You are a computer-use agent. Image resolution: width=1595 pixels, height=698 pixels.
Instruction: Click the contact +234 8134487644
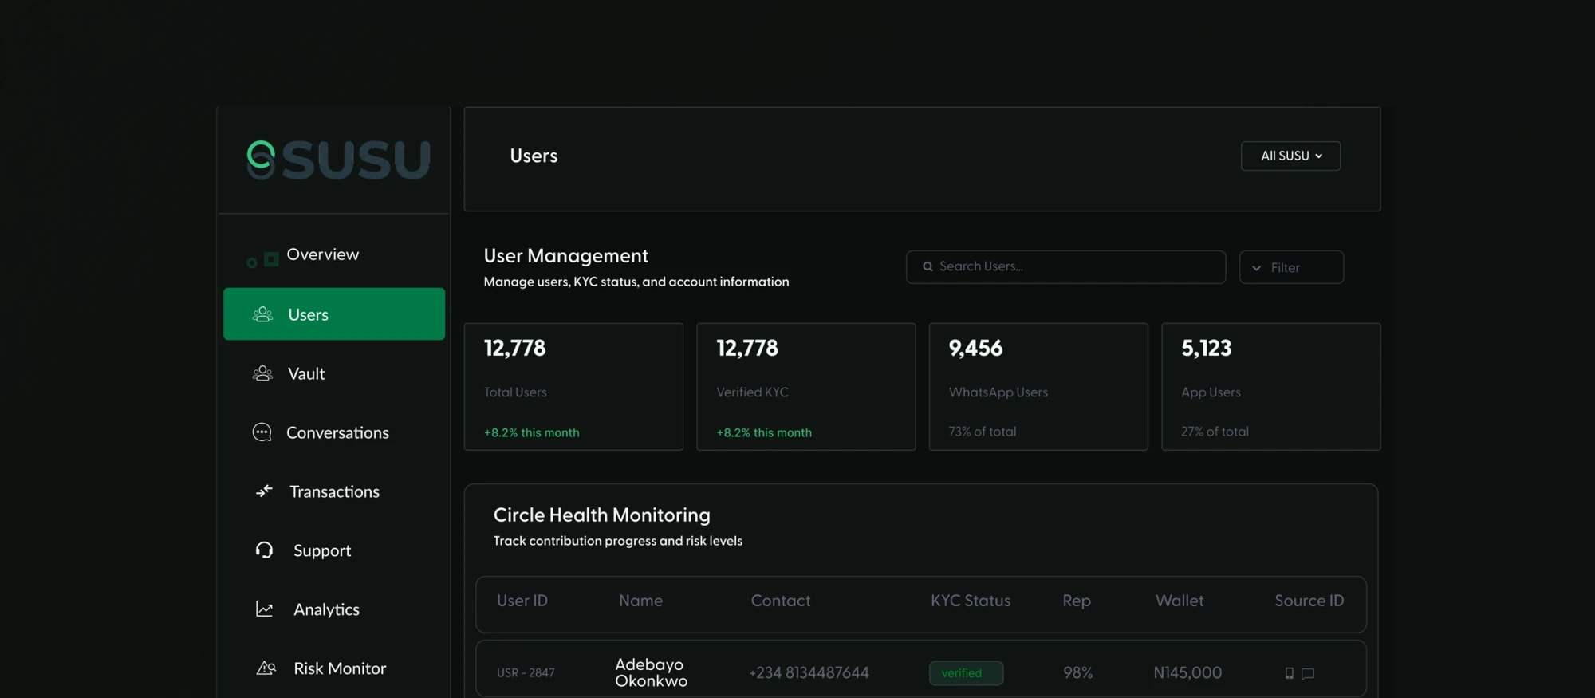click(809, 673)
